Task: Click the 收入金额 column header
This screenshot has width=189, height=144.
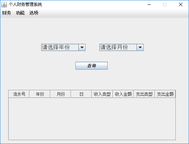Action: (x=123, y=94)
